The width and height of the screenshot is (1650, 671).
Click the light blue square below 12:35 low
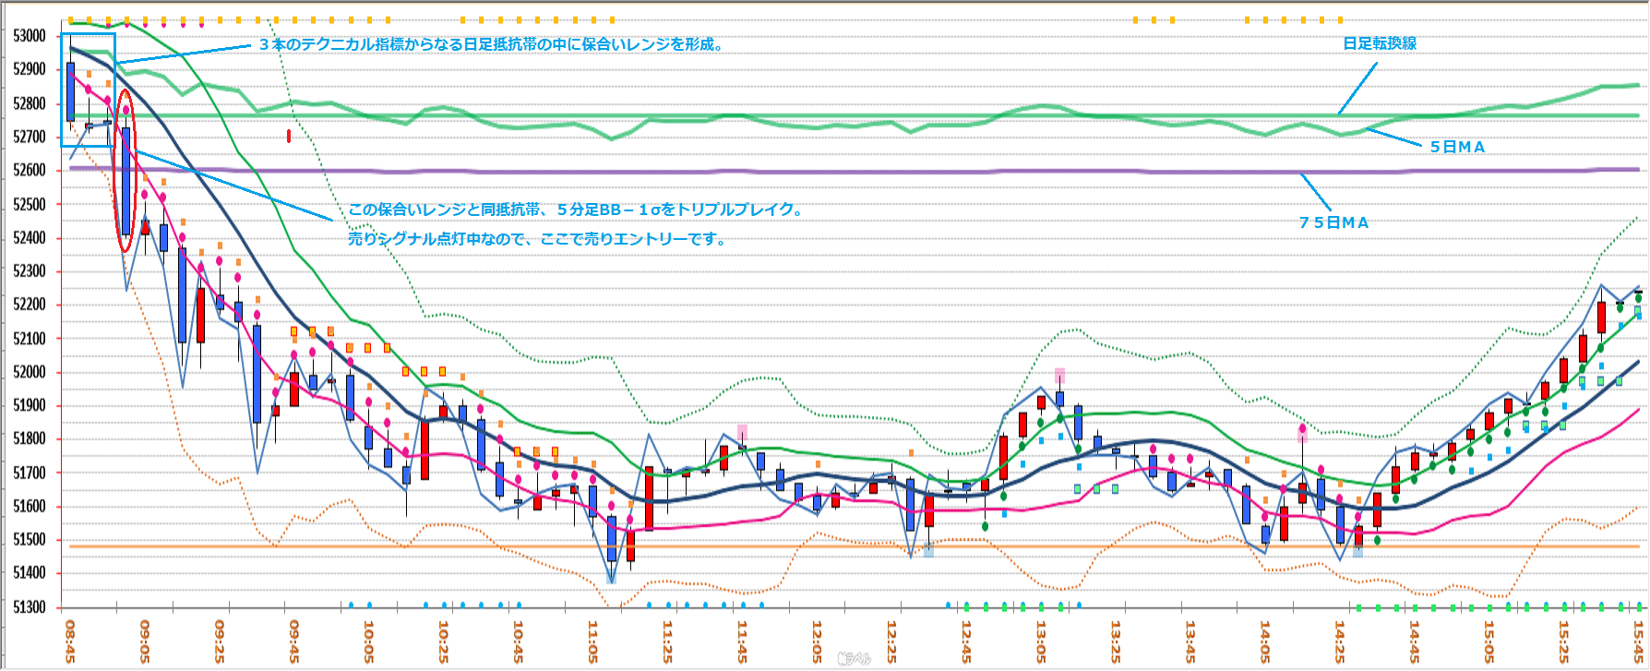pos(928,550)
